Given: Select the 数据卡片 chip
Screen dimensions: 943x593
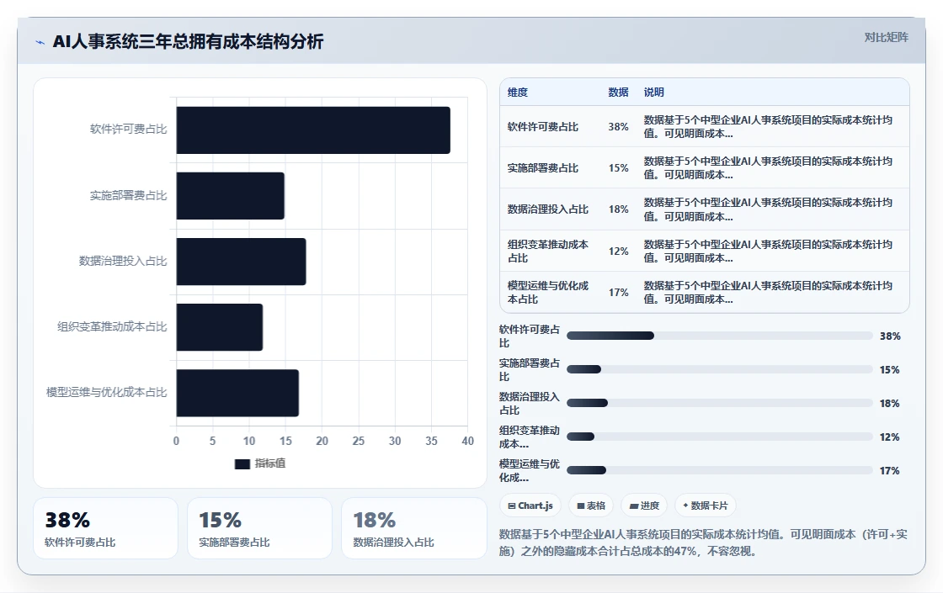Looking at the screenshot, I should pyautogui.click(x=705, y=506).
